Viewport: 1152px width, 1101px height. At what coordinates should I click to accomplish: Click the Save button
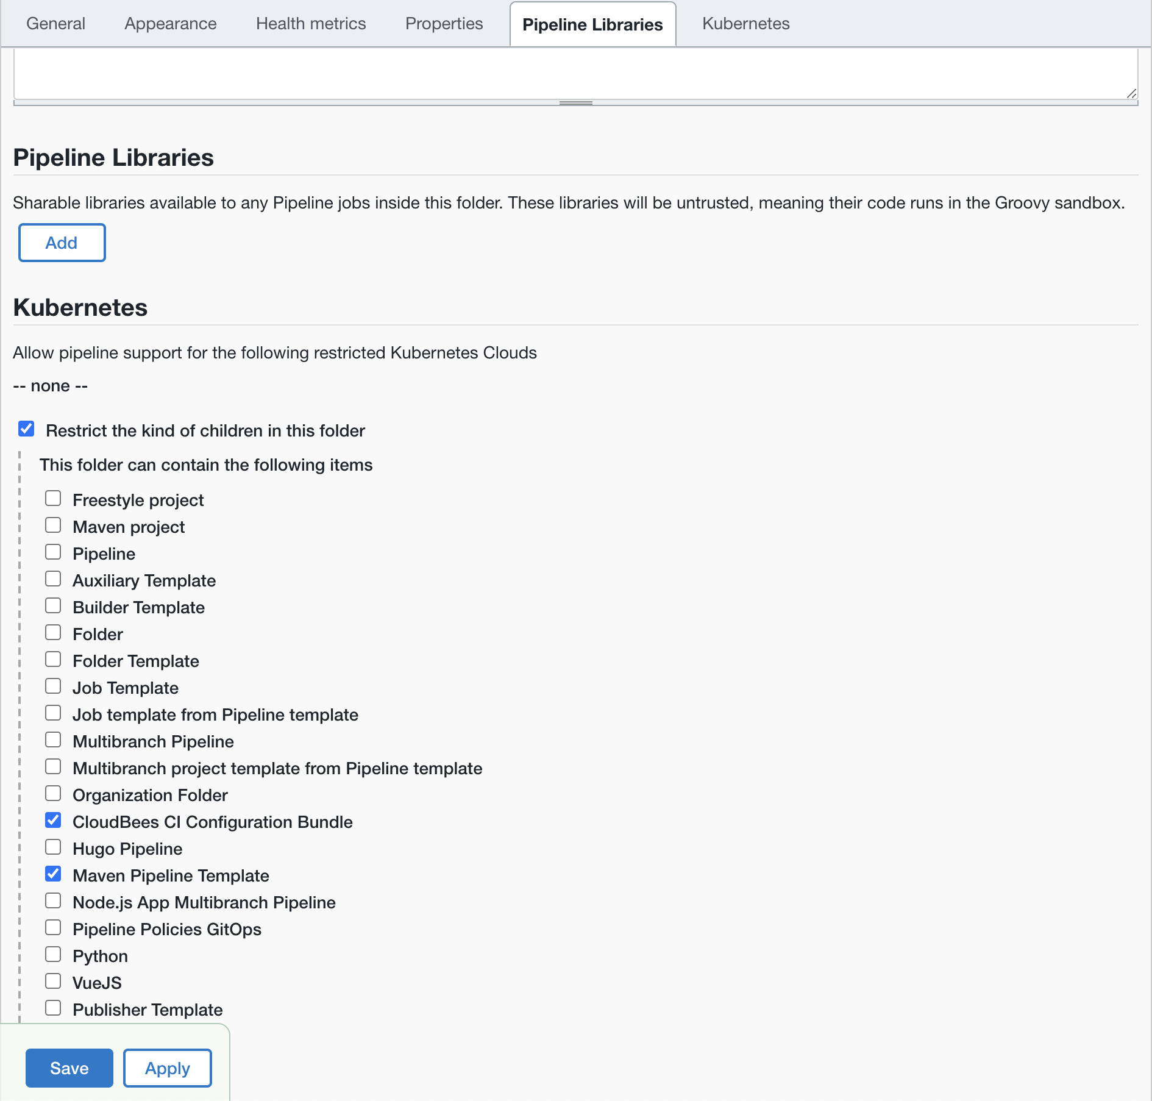69,1068
